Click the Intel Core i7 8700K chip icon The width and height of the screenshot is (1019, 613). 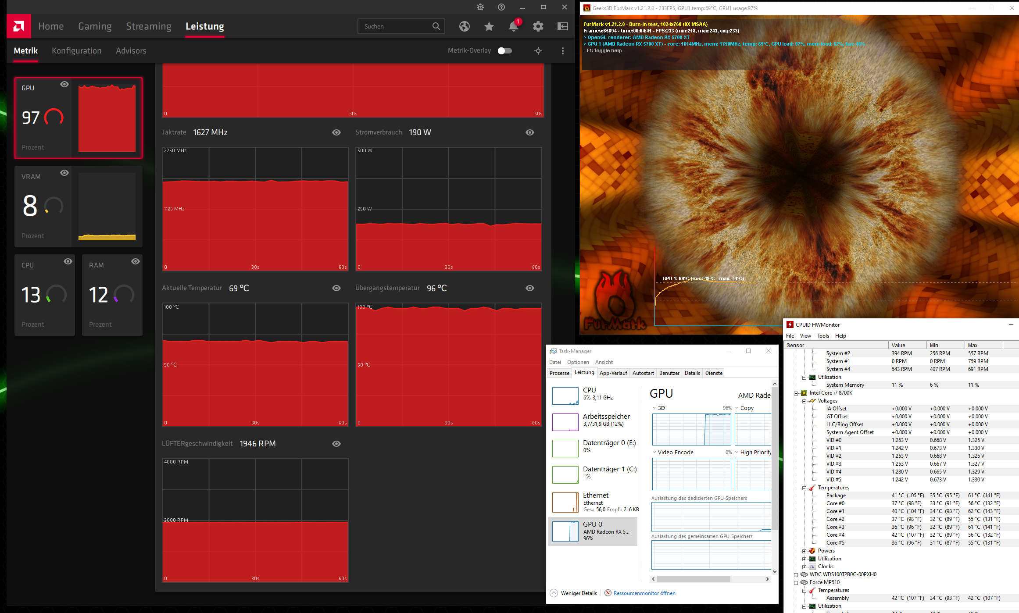point(804,393)
